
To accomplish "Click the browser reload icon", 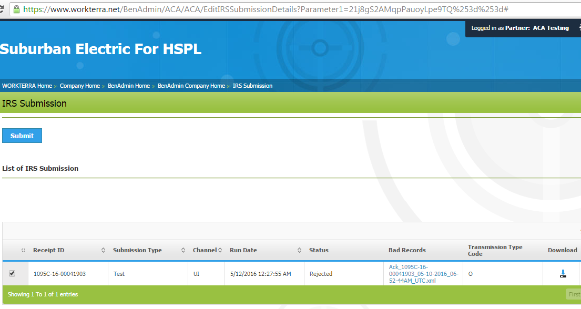I will tap(3, 9).
